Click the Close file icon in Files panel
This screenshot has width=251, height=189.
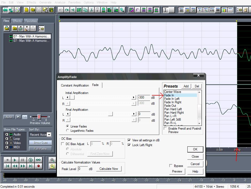pyautogui.click(x=15, y=28)
